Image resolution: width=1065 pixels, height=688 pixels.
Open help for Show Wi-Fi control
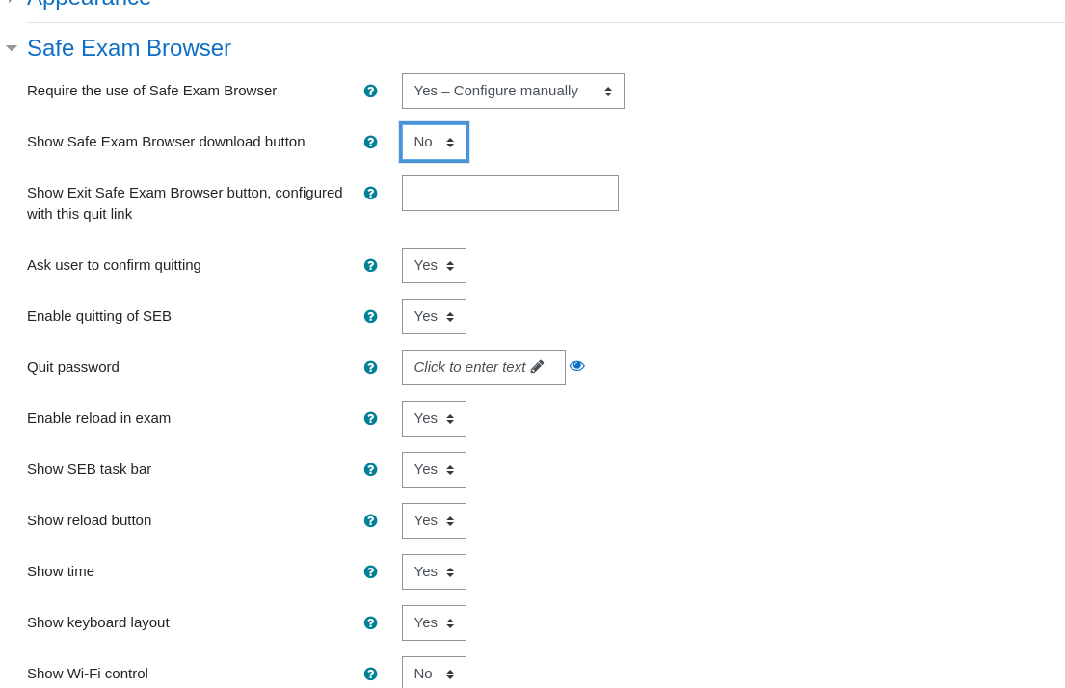pos(370,674)
